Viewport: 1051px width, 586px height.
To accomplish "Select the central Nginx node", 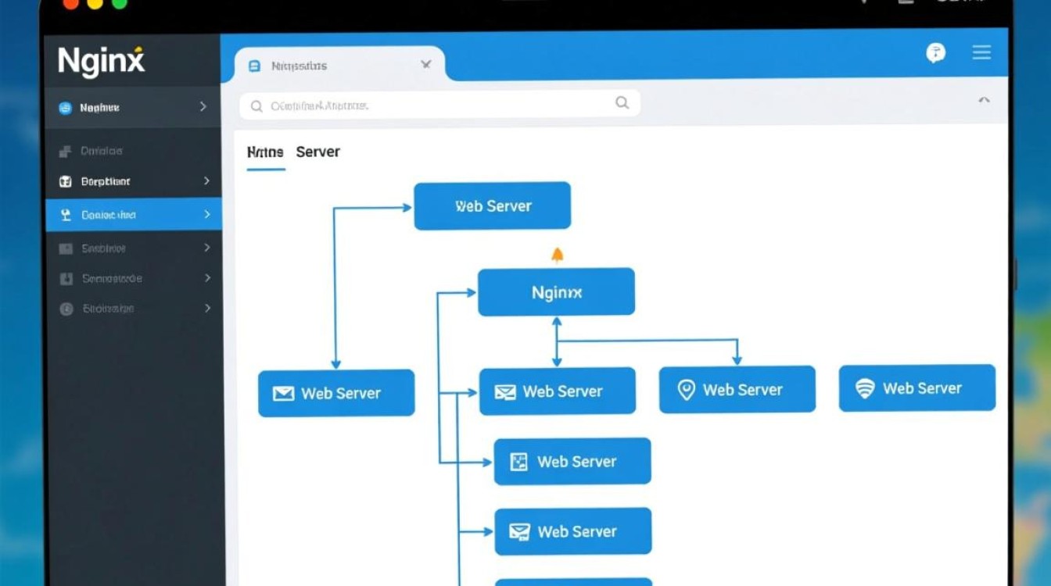I will 556,292.
